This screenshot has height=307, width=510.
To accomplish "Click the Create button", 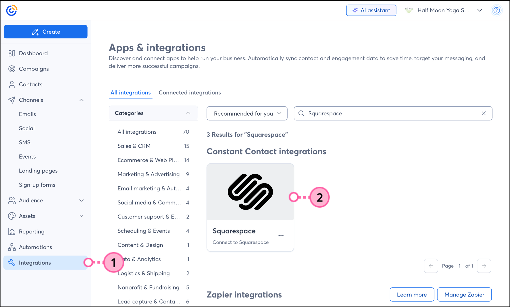I will [46, 32].
